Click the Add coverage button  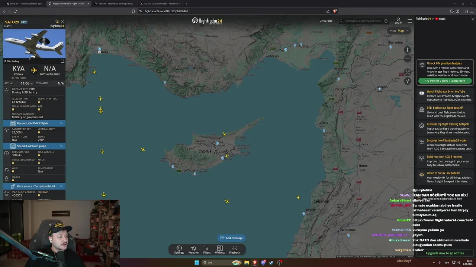[x=231, y=238]
